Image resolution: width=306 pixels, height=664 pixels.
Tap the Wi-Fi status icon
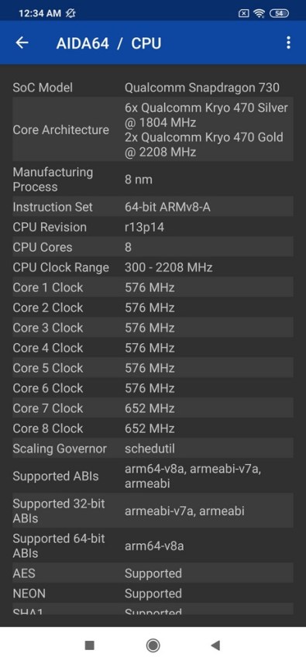click(x=259, y=13)
